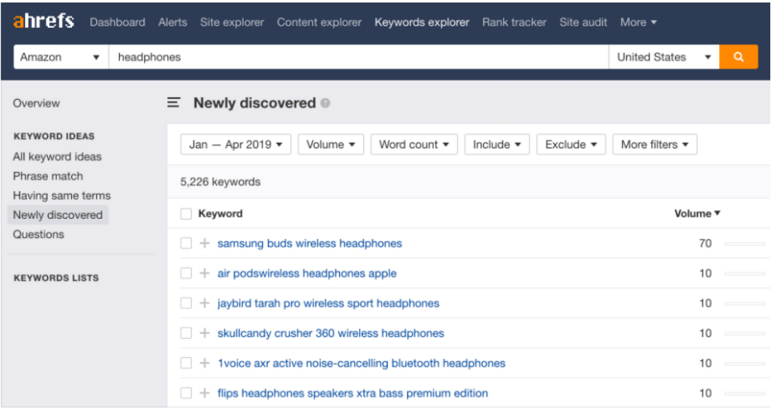Screen dimensions: 771x410
Task: Open the help icon next to Newly discovered
Action: (325, 103)
